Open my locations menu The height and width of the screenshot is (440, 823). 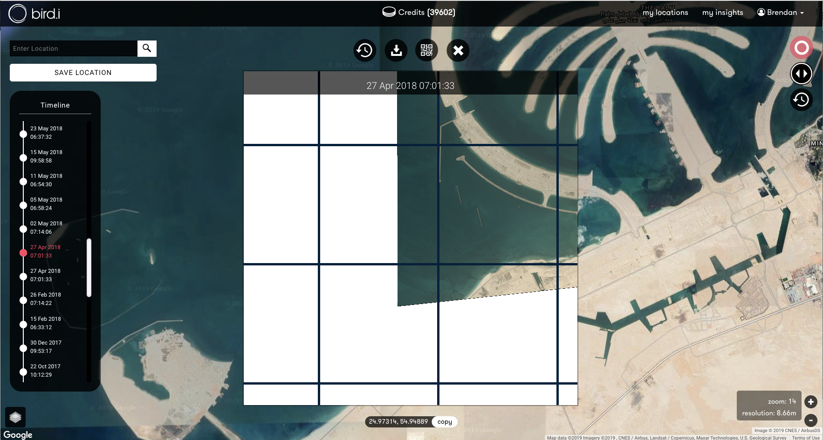(x=665, y=13)
